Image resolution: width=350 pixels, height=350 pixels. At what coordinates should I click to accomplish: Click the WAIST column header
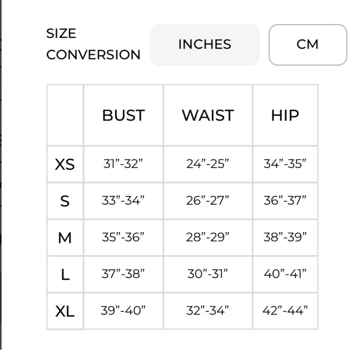tap(208, 115)
